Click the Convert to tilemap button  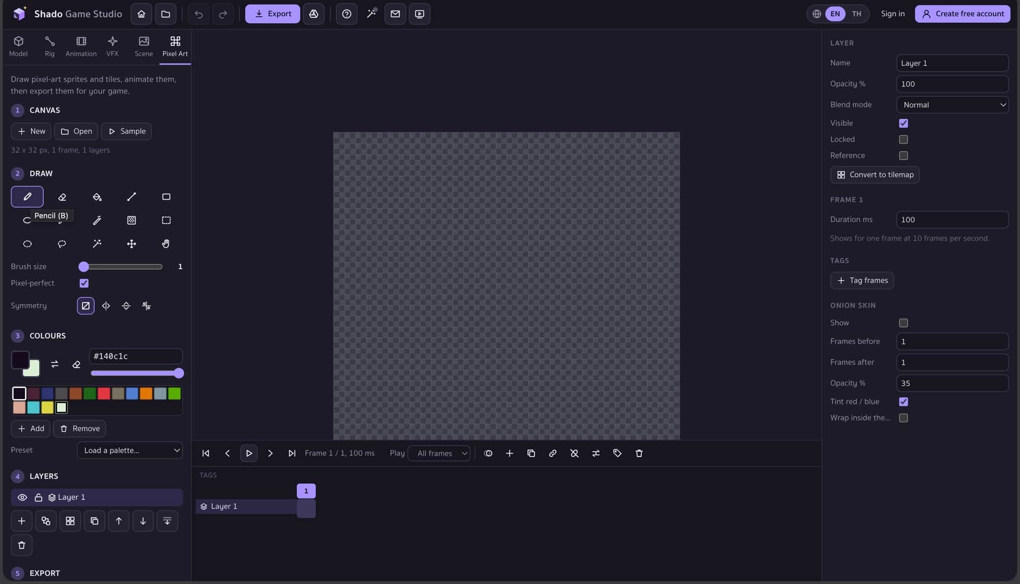click(x=875, y=175)
